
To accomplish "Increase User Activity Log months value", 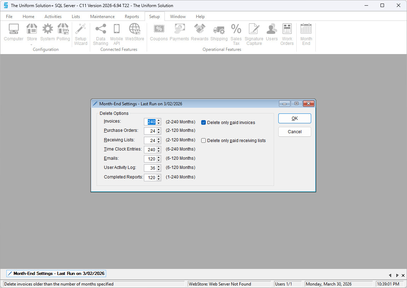I will [x=159, y=166].
